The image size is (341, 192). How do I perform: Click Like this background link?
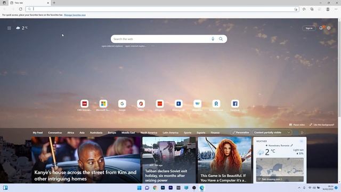tap(322, 125)
